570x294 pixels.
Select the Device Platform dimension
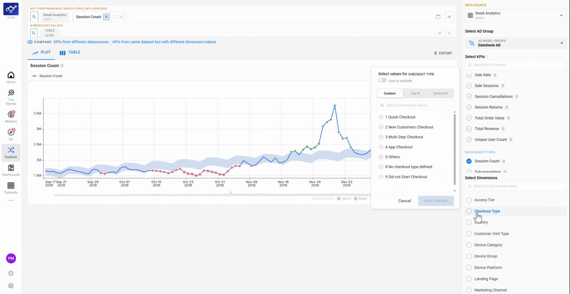(x=469, y=268)
